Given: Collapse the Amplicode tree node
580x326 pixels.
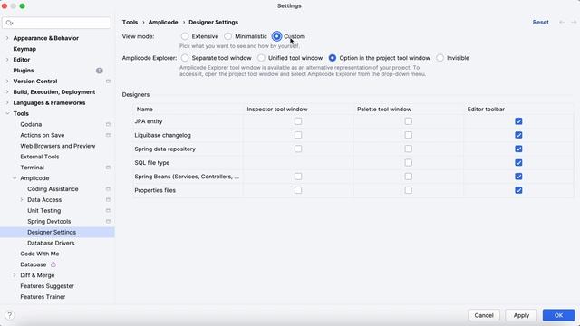Looking at the screenshot, I should pyautogui.click(x=14, y=178).
